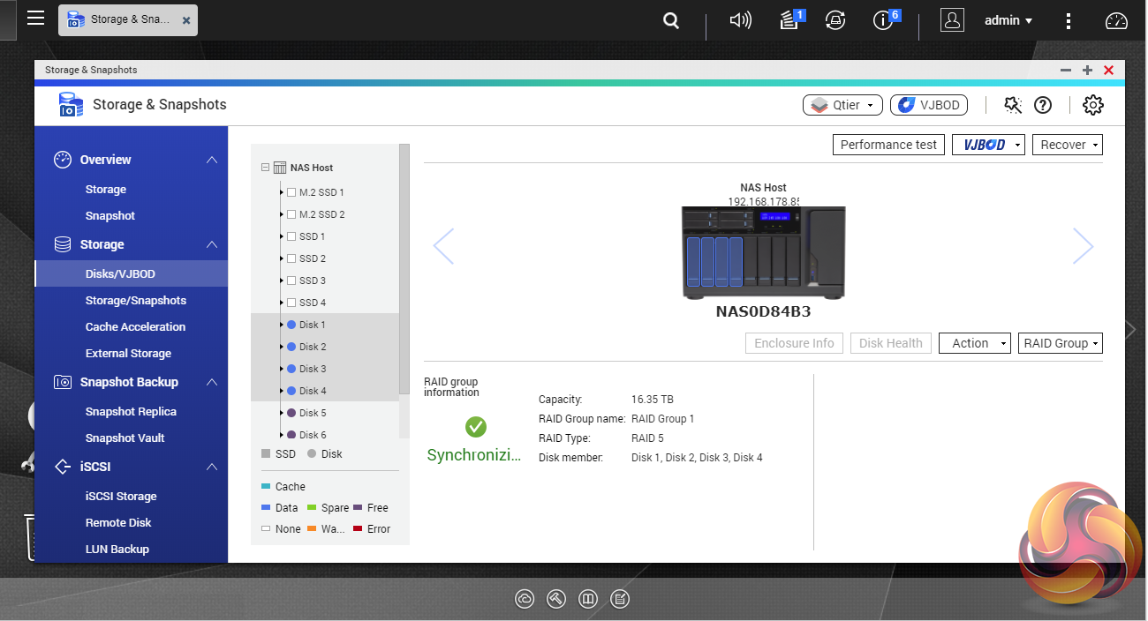Click next enclosure right arrow
This screenshot has width=1148, height=621.
[x=1083, y=246]
